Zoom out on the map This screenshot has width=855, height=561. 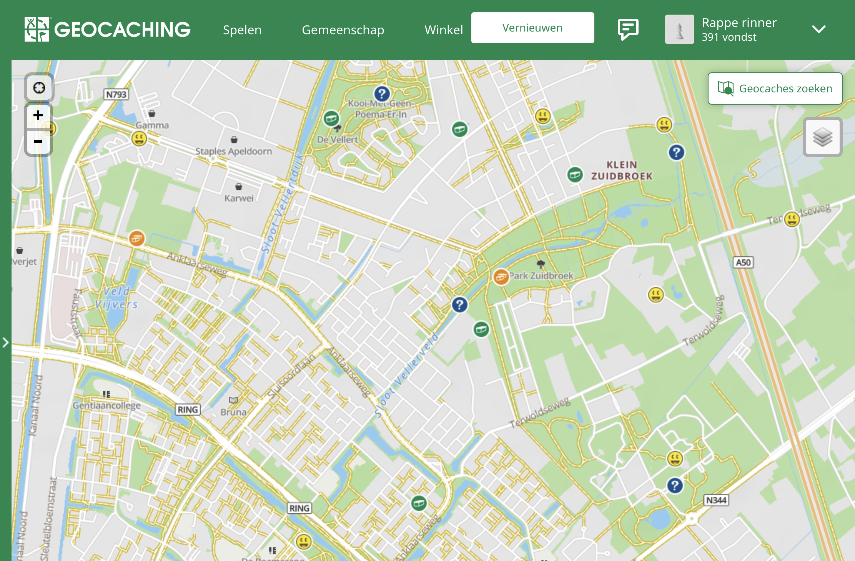(38, 142)
